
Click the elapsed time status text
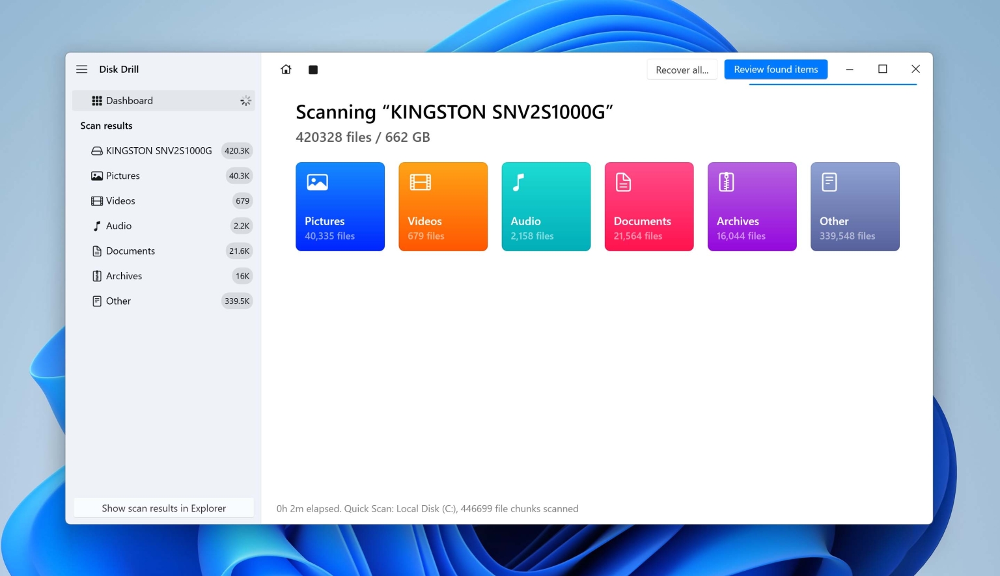[427, 509]
